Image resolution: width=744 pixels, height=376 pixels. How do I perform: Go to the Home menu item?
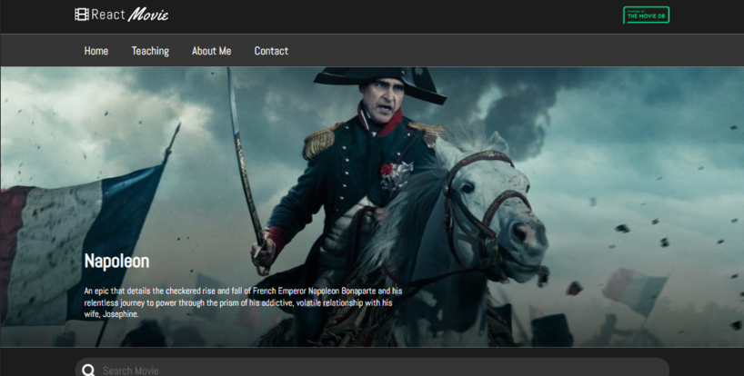click(96, 51)
